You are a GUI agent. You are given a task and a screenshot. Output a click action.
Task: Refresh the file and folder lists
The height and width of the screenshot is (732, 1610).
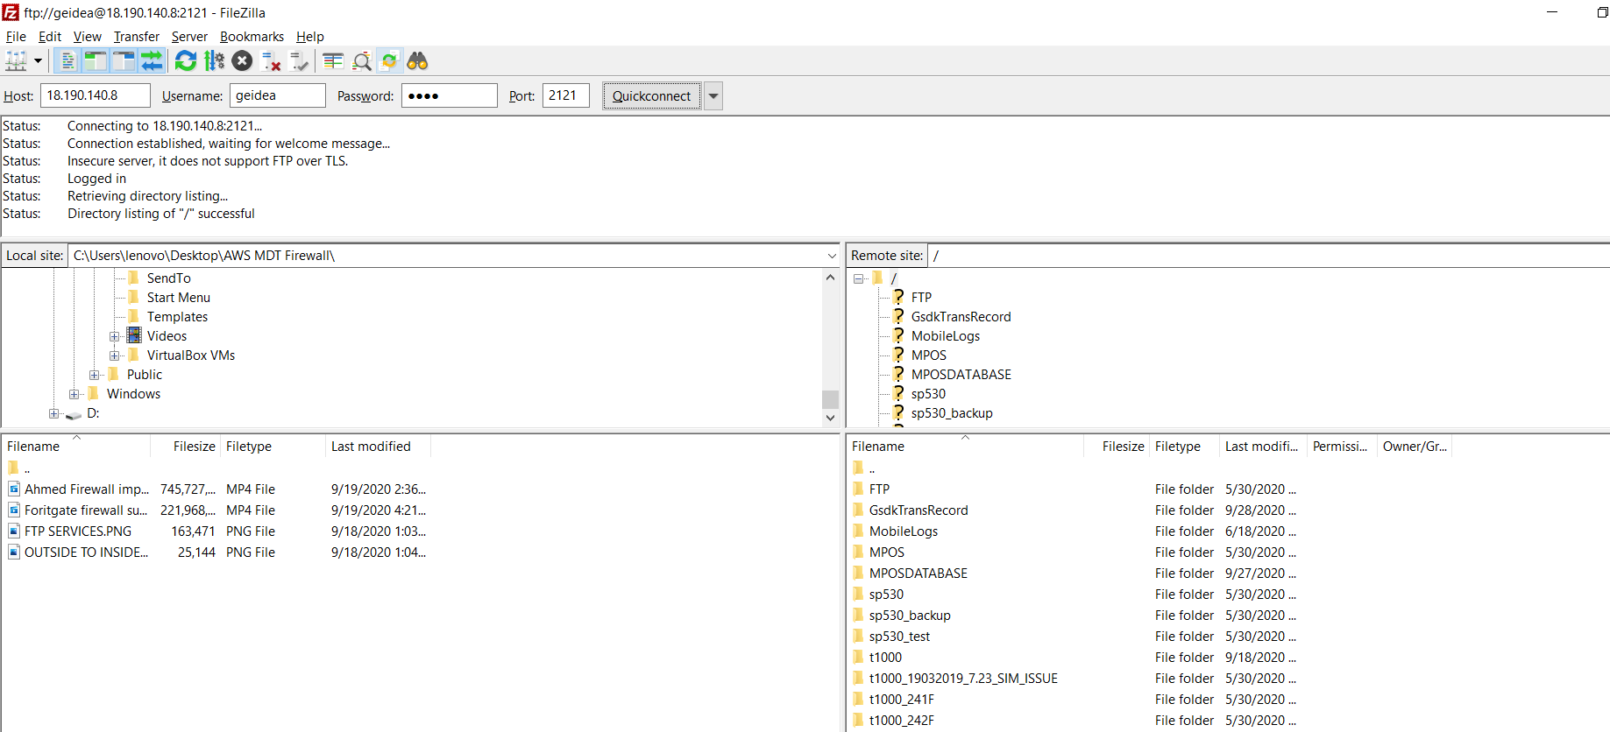(186, 61)
